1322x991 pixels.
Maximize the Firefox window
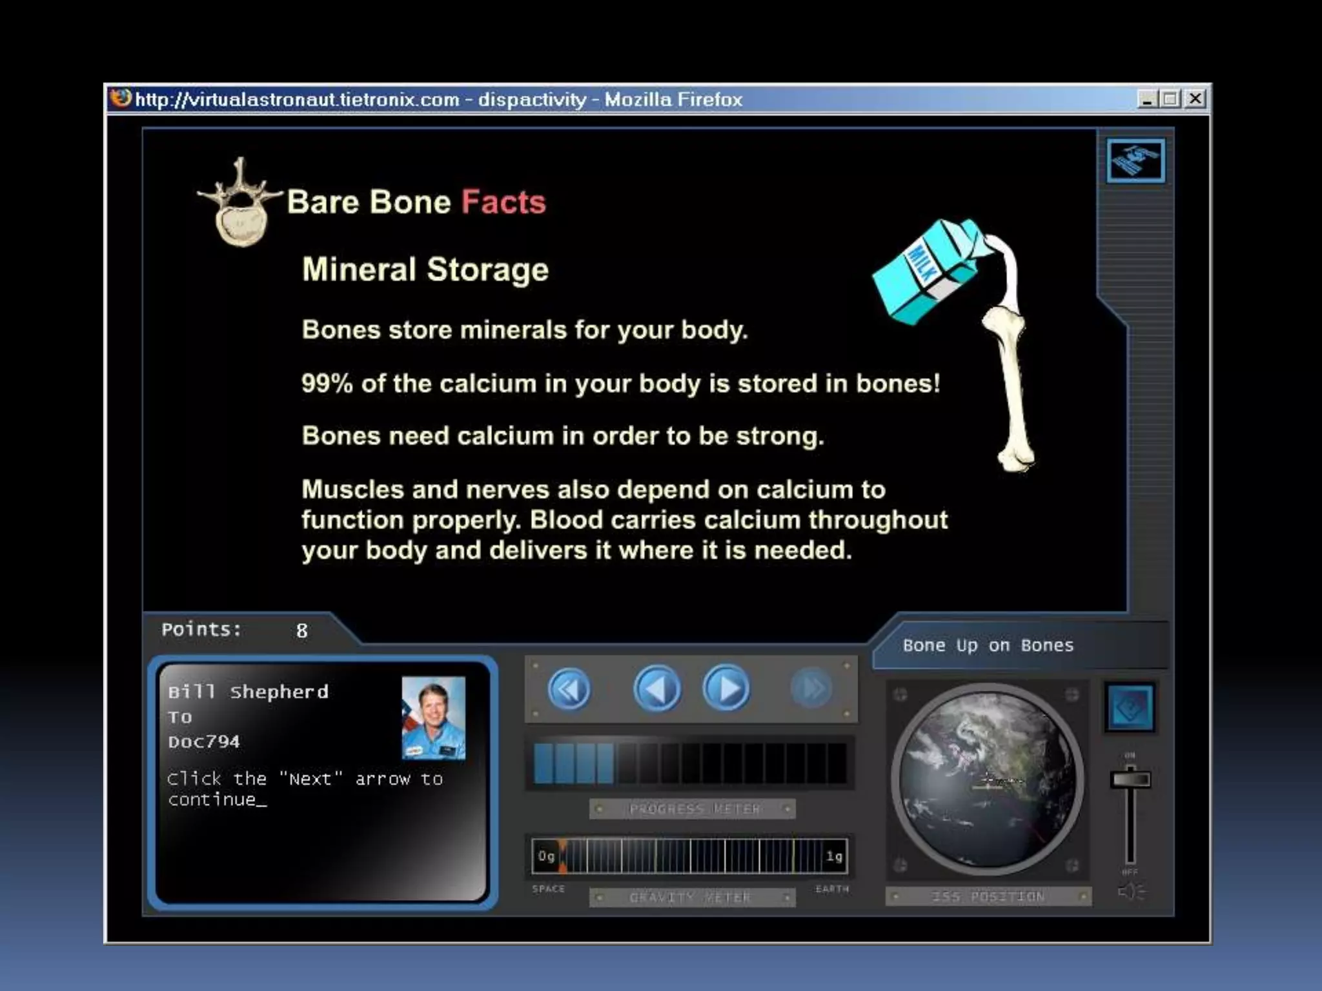[1170, 99]
